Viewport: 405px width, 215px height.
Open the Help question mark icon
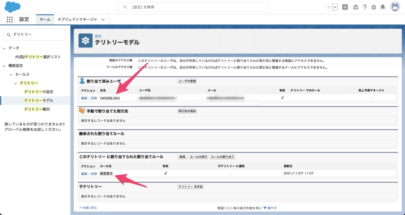tap(364, 7)
